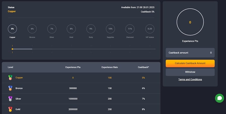Click the Ruby 9% level circle
The image size is (226, 114).
coord(91,29)
